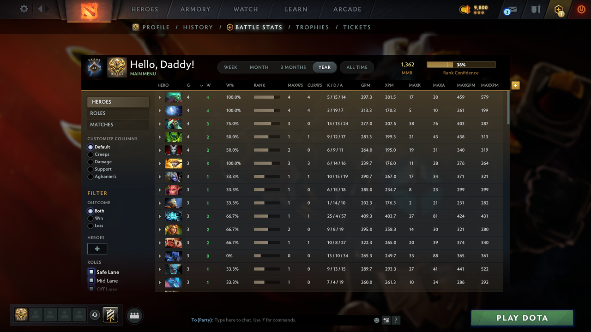Click the orange power quit icon
This screenshot has width=591, height=332.
click(581, 9)
